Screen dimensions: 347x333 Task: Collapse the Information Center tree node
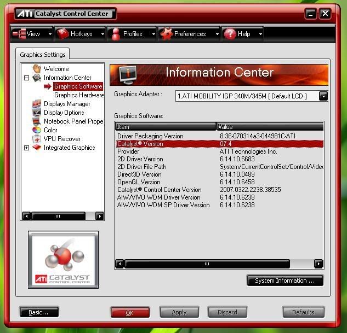[26, 78]
